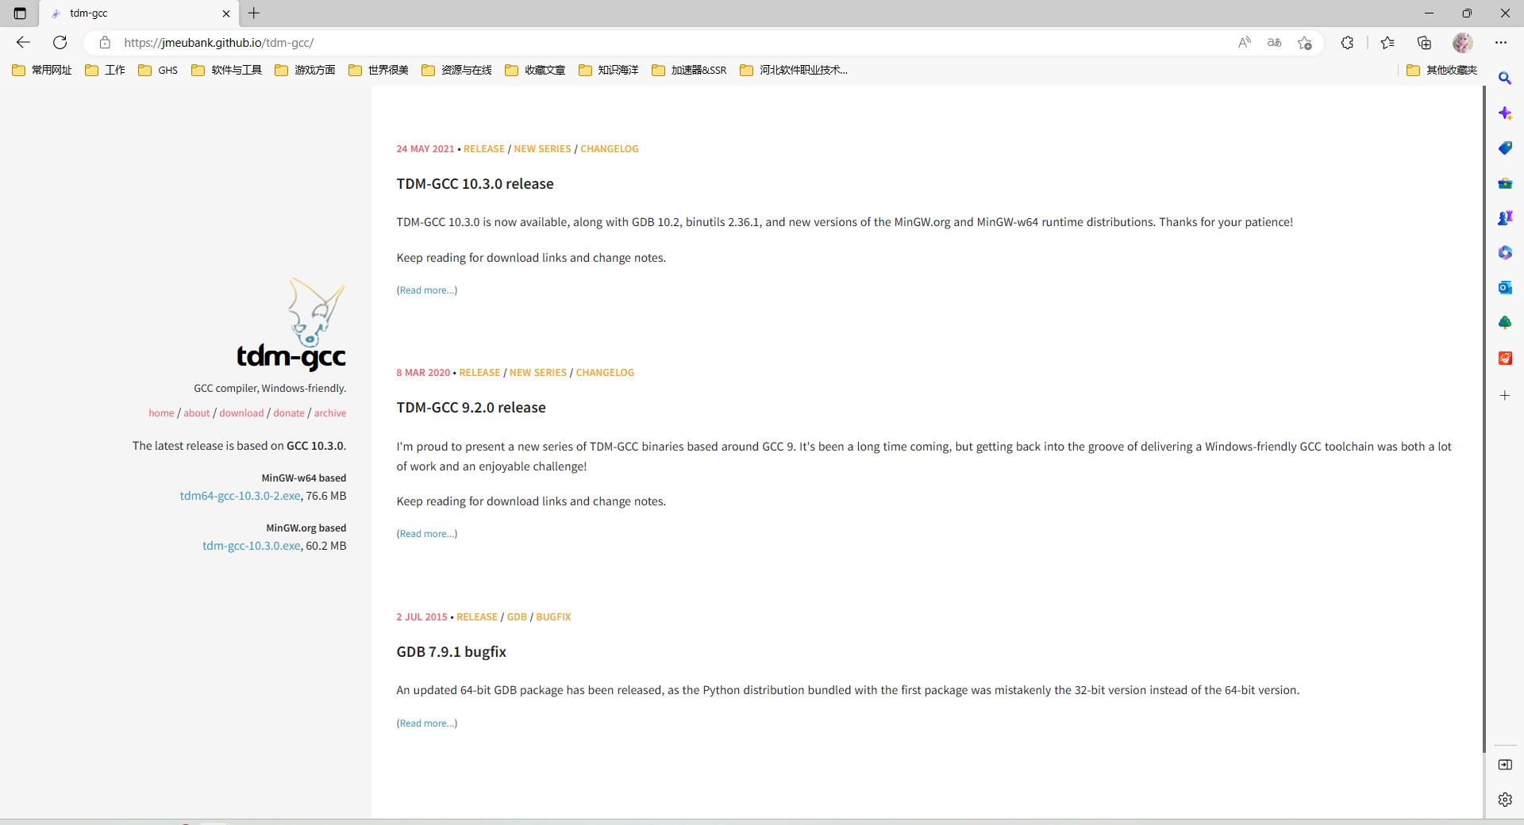Filter by GDB tag
Screen dimensions: 1524x825
(x=517, y=617)
